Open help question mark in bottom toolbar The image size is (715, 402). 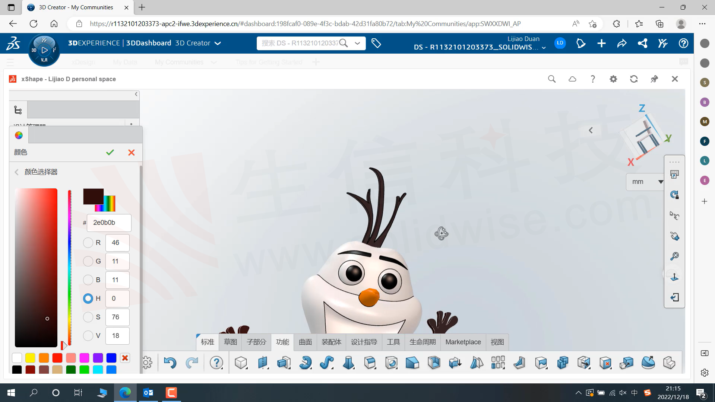[x=216, y=363]
